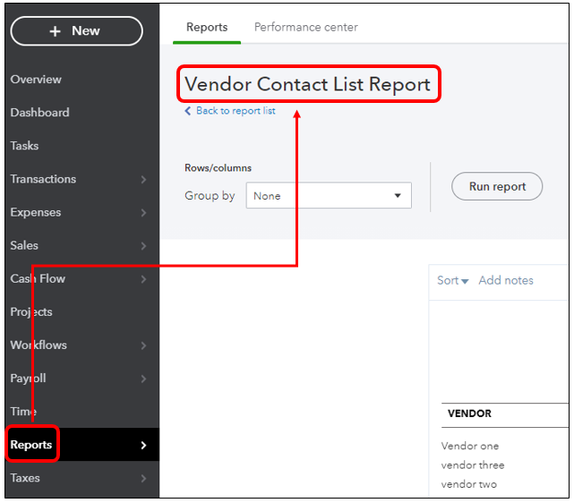The width and height of the screenshot is (574, 503).
Task: Expand the Taxes chevron arrow
Action: pyautogui.click(x=143, y=478)
